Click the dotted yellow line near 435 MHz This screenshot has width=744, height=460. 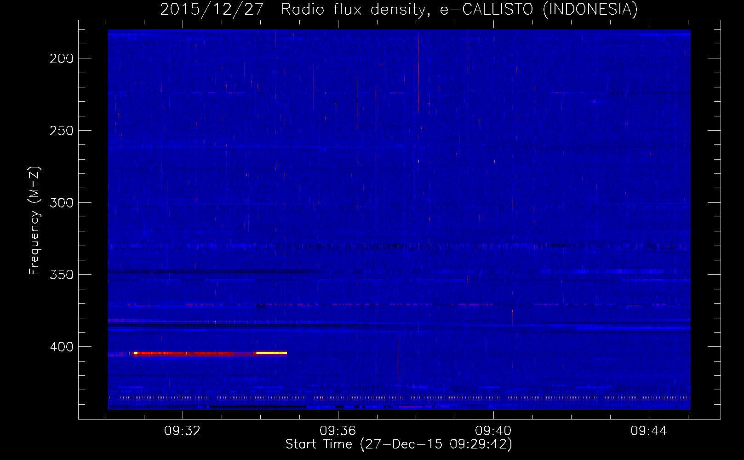(x=399, y=397)
